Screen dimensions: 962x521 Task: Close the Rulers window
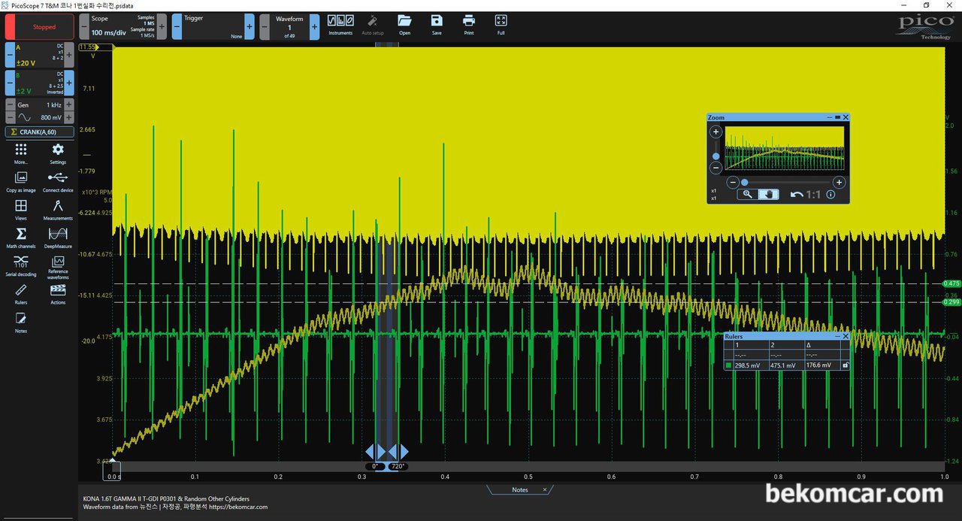[846, 336]
